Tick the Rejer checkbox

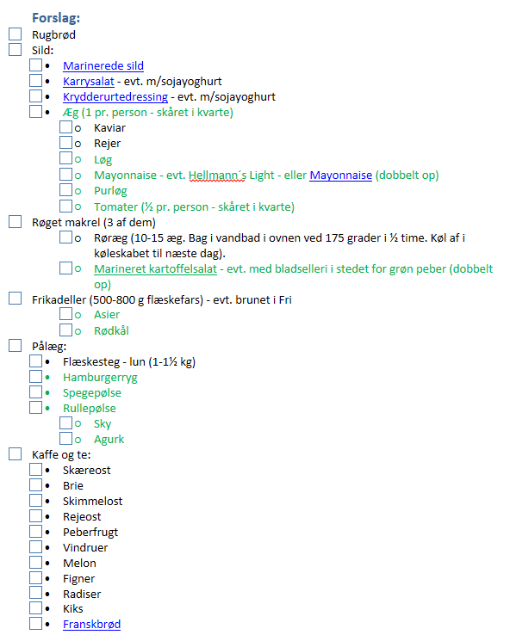tap(65, 143)
